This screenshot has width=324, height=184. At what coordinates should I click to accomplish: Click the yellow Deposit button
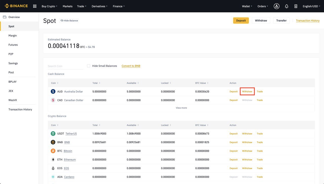(241, 20)
